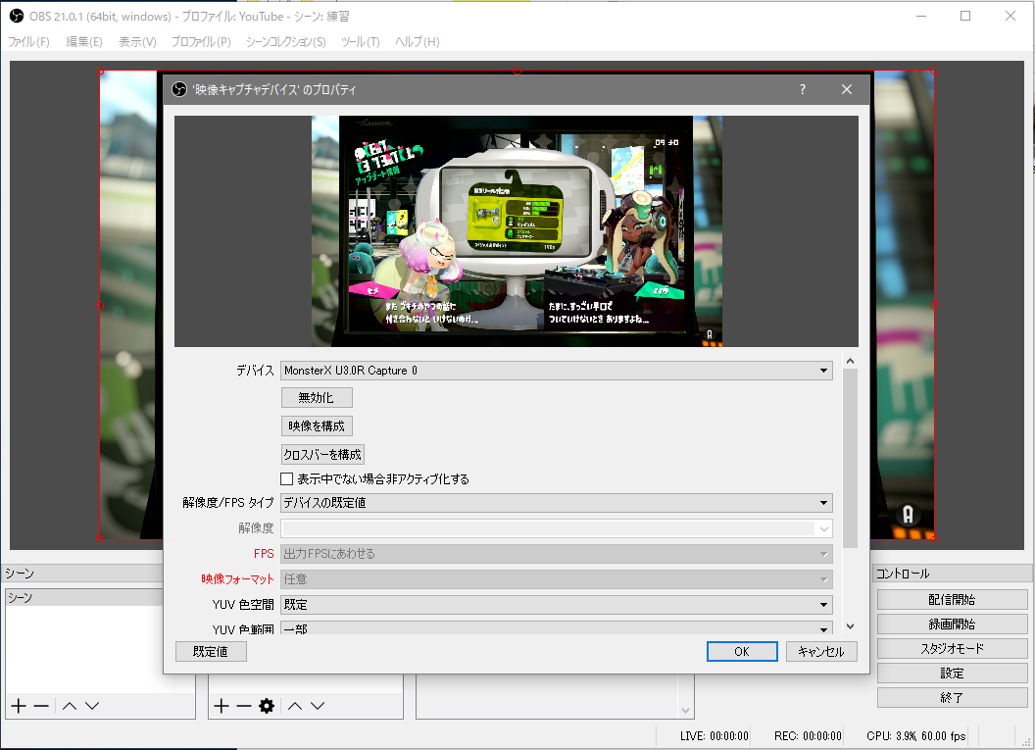The height and width of the screenshot is (750, 1035).
Task: Click the 配信開始 button
Action: click(952, 599)
